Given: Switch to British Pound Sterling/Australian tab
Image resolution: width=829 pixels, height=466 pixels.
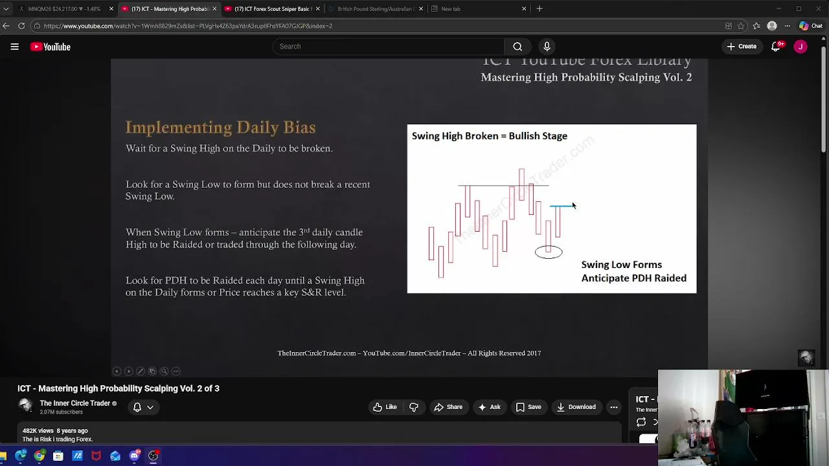Looking at the screenshot, I should coord(376,9).
